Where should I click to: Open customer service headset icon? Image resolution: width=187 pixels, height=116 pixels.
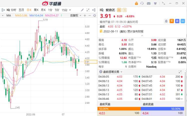click(142, 3)
